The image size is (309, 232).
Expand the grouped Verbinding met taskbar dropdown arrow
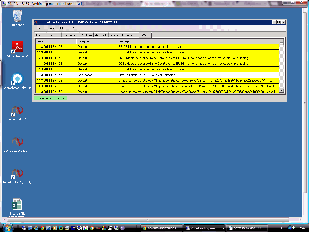(x=224, y=228)
